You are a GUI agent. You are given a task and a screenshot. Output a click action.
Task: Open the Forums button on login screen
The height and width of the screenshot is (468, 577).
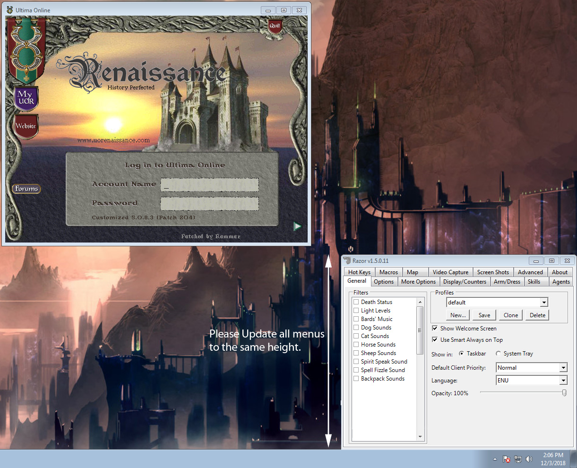[26, 189]
